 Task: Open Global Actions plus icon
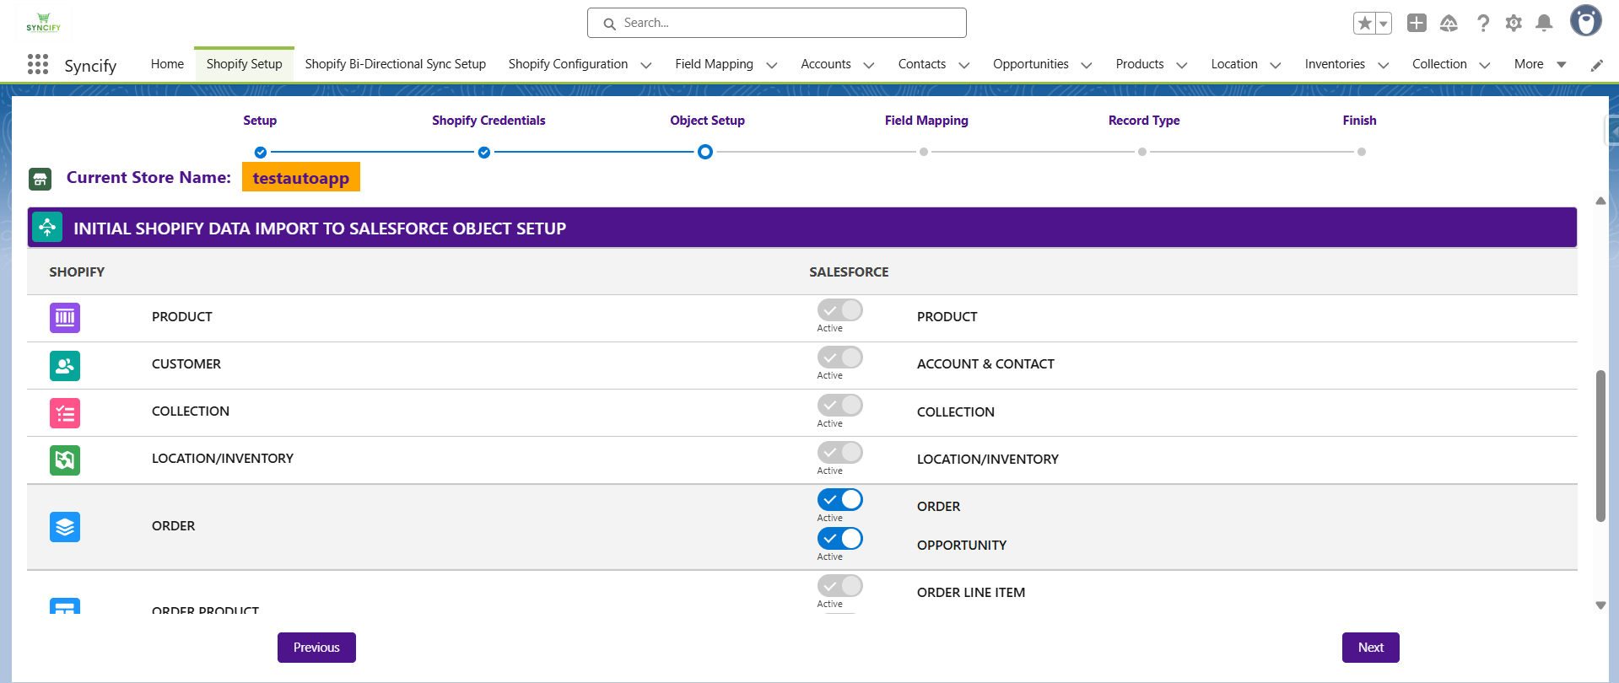[1417, 23]
